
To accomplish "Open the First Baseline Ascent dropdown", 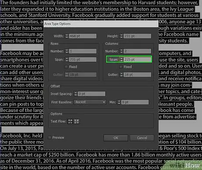I will coord(90,102).
